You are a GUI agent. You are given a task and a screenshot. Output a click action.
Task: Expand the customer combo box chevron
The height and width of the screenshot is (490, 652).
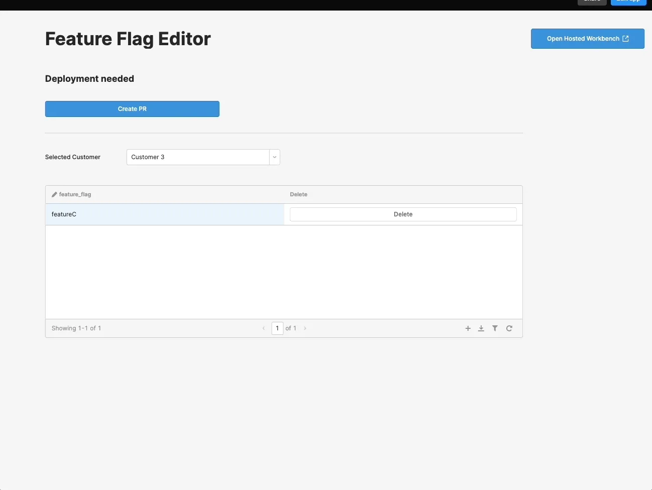(274, 157)
